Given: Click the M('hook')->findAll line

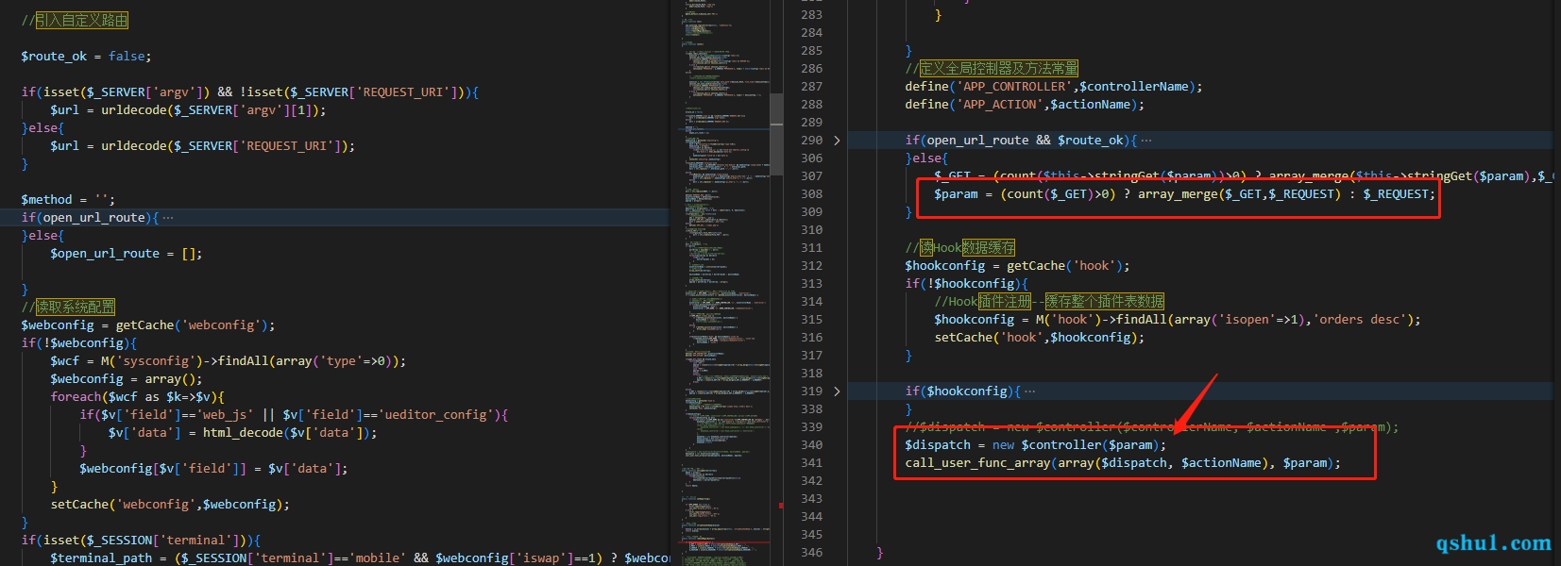Looking at the screenshot, I should [1178, 320].
